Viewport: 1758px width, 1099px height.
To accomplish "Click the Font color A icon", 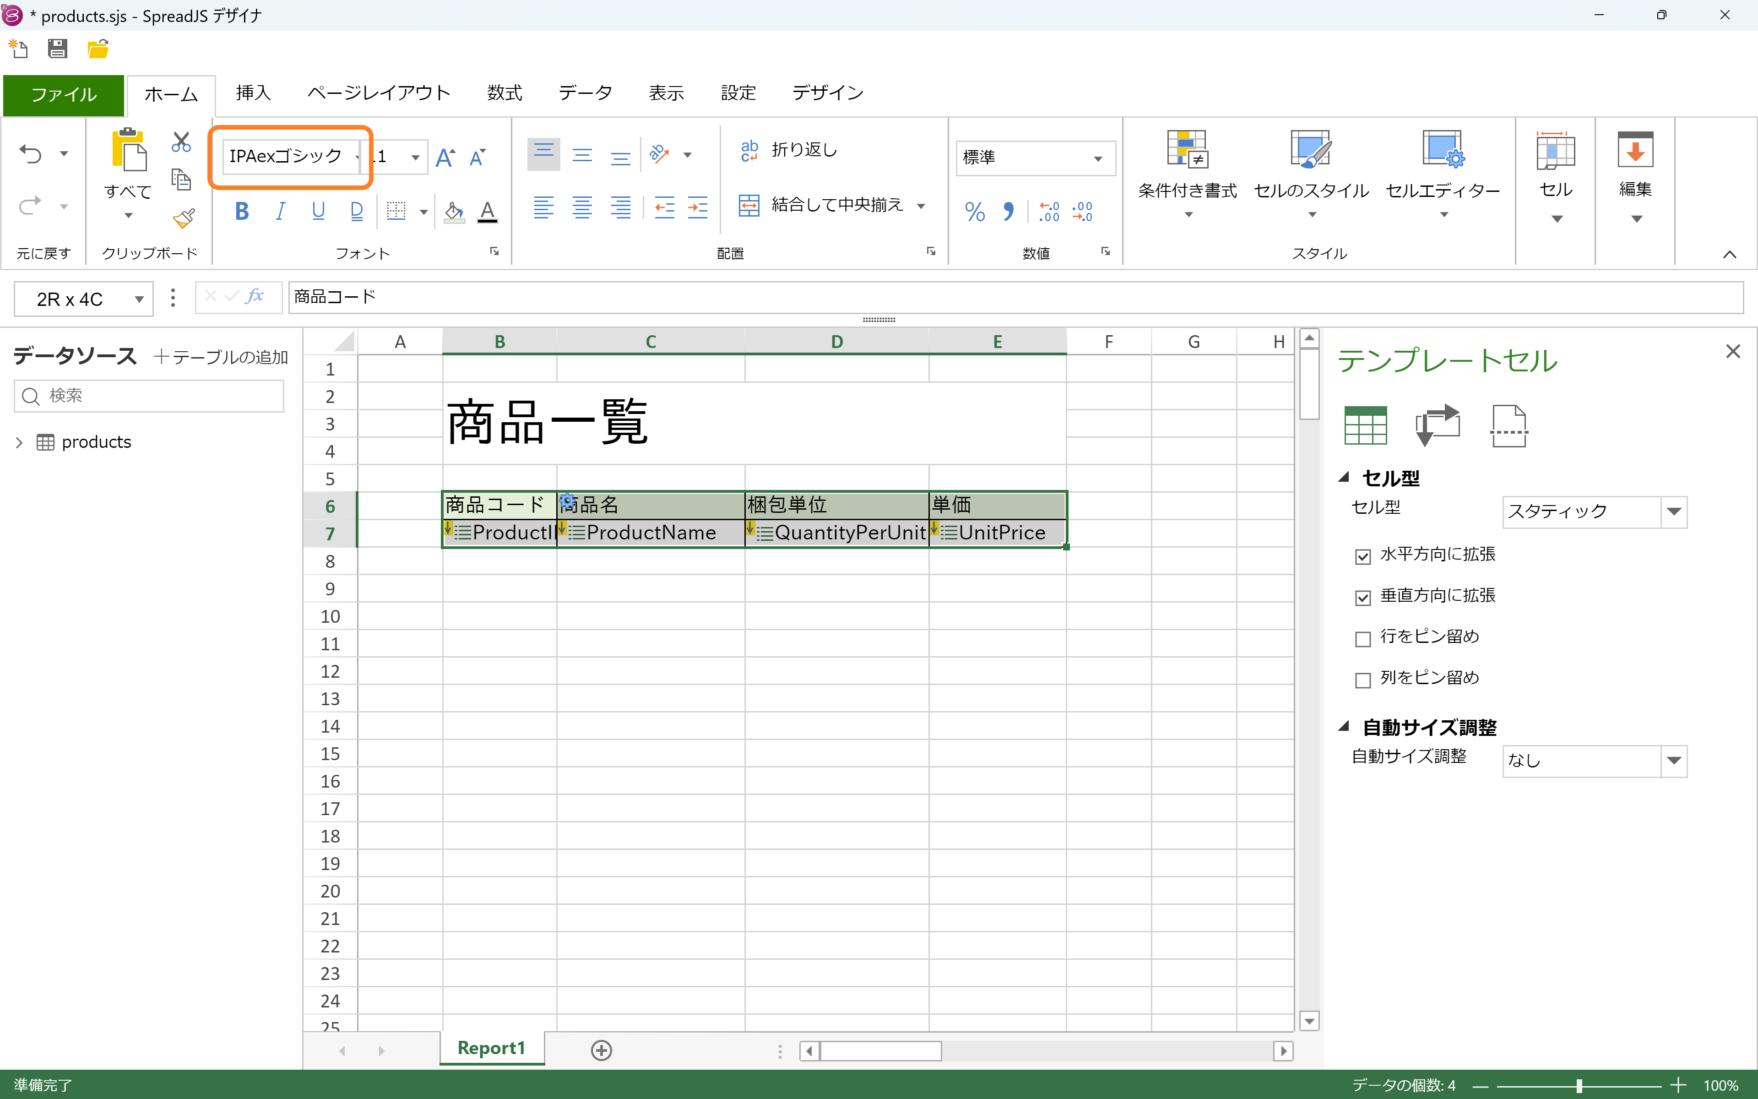I will 488,212.
